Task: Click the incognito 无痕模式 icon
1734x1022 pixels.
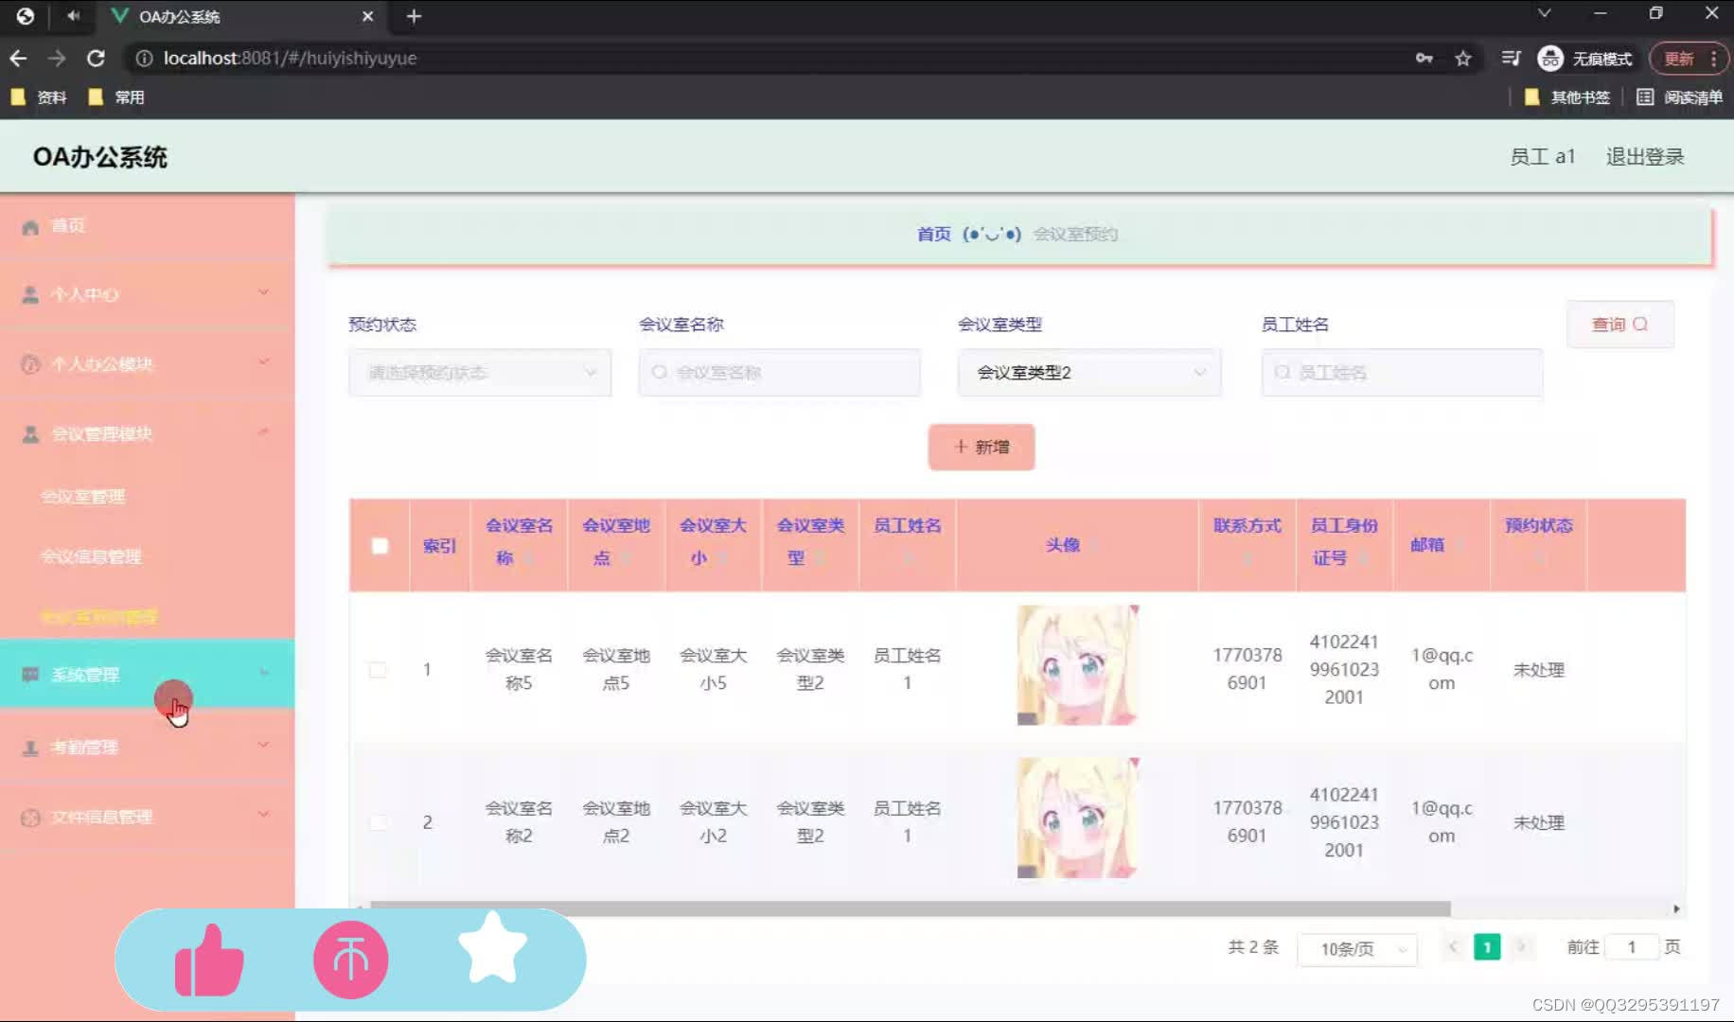Action: tap(1549, 59)
